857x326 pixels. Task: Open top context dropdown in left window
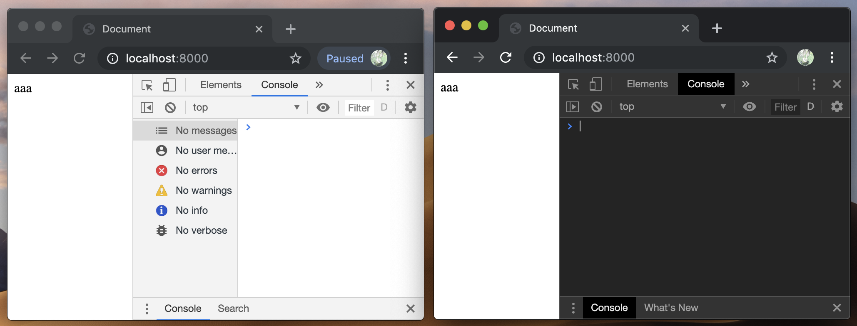tap(246, 107)
